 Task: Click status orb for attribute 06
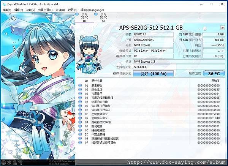tap(80, 106)
